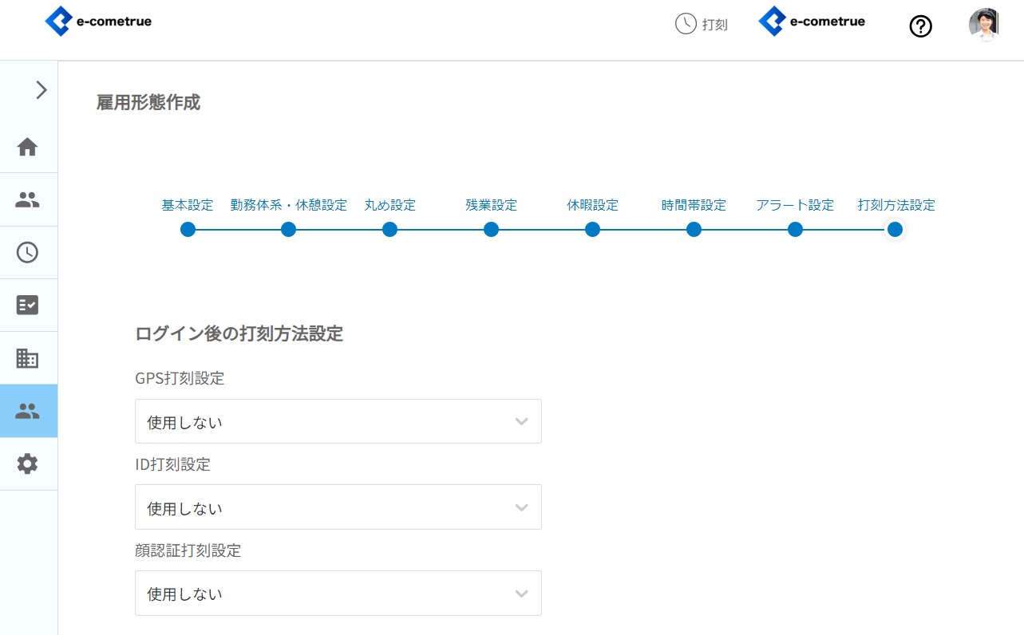Image resolution: width=1024 pixels, height=635 pixels.
Task: Open the 顔認証打刻設定 dropdown
Action: pyautogui.click(x=338, y=593)
